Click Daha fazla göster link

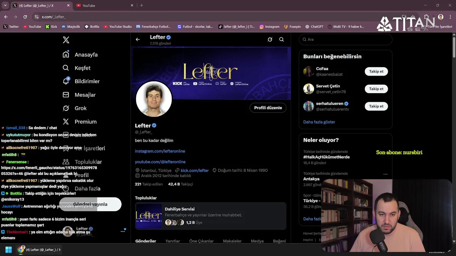319,122
